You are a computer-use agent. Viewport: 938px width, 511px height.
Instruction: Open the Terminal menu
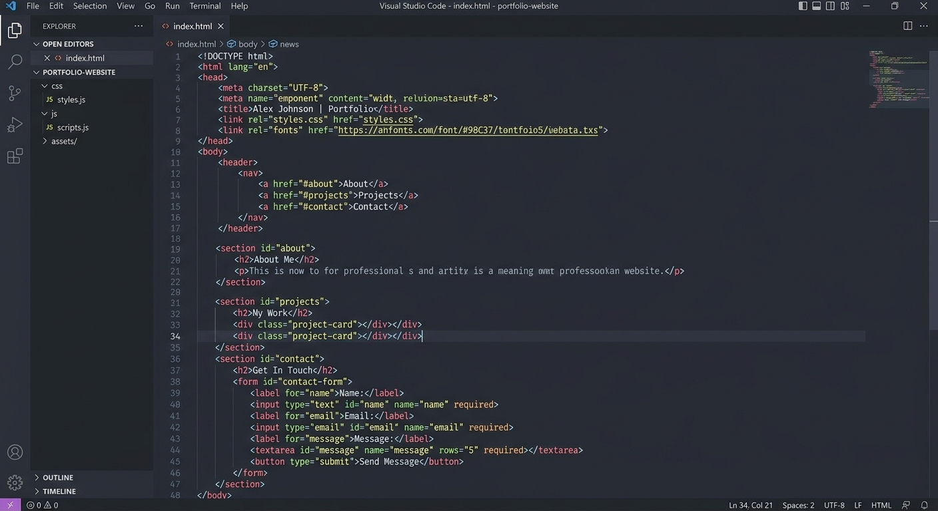point(205,5)
